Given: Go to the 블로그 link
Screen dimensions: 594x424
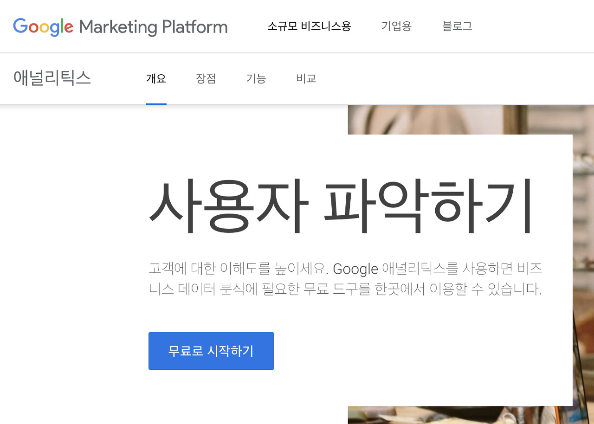Looking at the screenshot, I should (x=457, y=26).
